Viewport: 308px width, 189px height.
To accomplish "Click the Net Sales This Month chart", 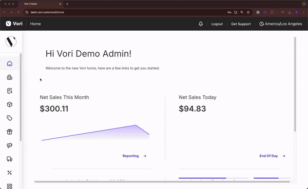I will point(95,133).
